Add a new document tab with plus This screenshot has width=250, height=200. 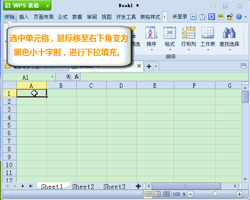[149, 66]
